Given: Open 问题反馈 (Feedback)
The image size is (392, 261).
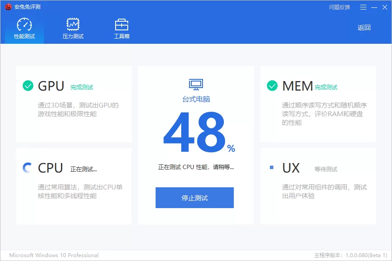Looking at the screenshot, I should [x=339, y=7].
